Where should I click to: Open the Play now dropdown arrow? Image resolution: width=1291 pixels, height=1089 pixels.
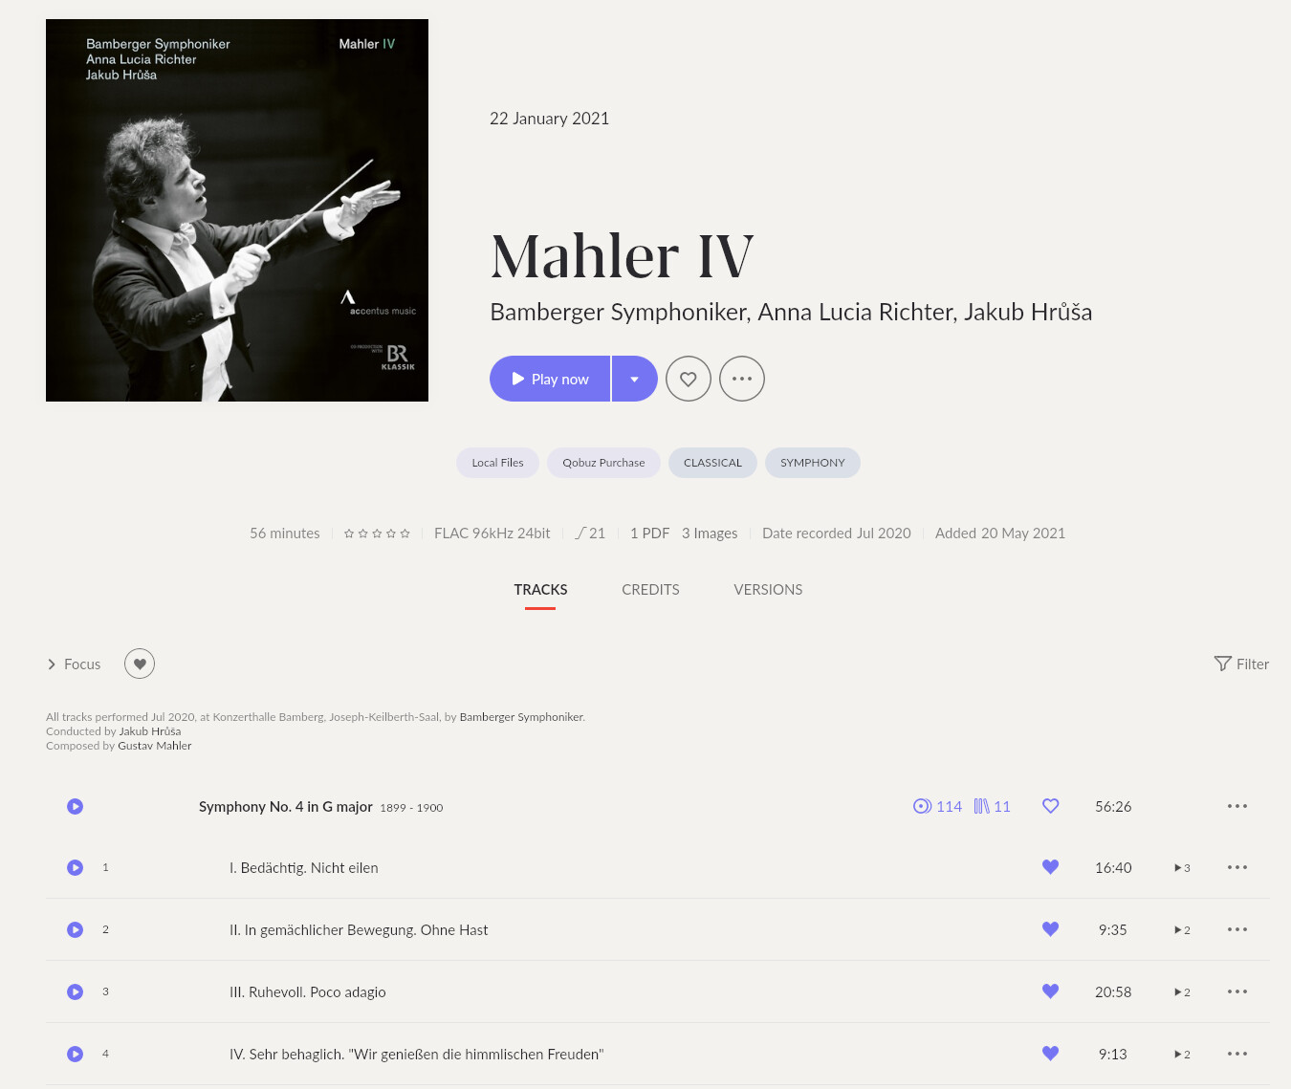point(635,379)
